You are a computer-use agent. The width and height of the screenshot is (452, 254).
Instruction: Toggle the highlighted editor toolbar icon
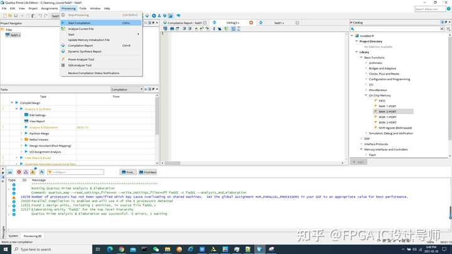(x=234, y=28)
